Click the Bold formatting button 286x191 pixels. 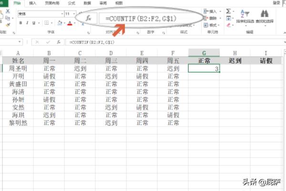click(20, 22)
